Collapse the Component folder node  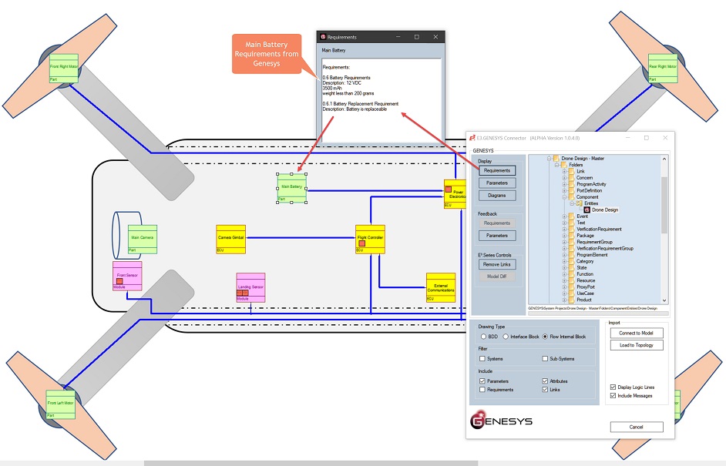(564, 196)
